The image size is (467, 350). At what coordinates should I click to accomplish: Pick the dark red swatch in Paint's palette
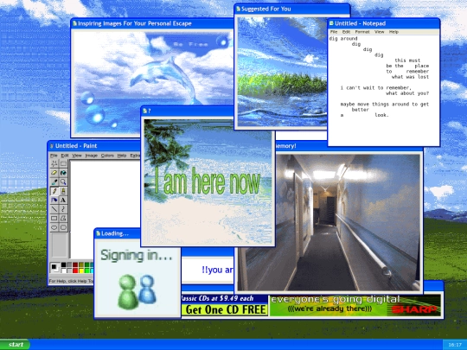(75, 264)
